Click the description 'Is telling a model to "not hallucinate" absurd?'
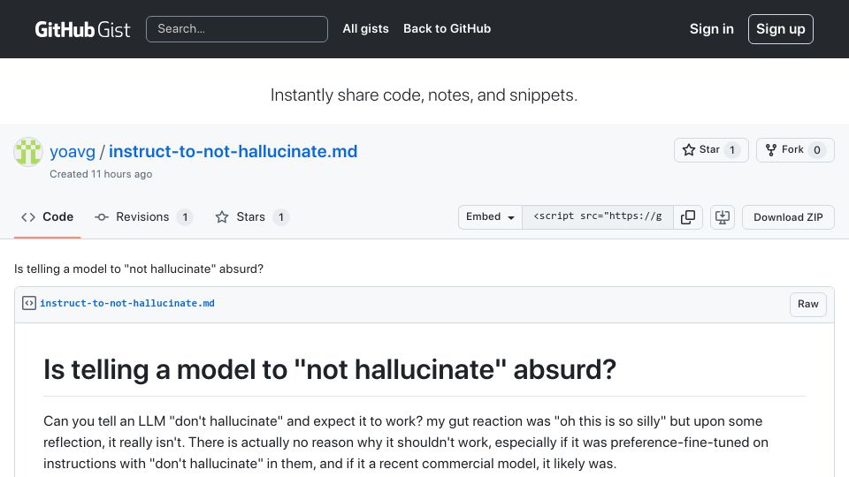 pyautogui.click(x=139, y=269)
